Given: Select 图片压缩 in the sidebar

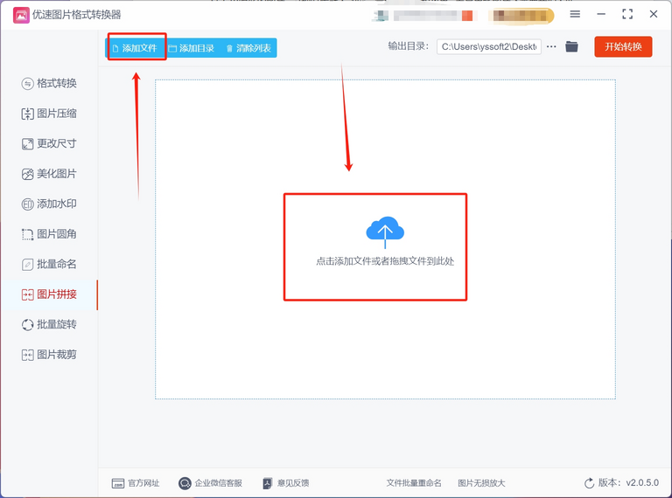Looking at the screenshot, I should pos(49,114).
